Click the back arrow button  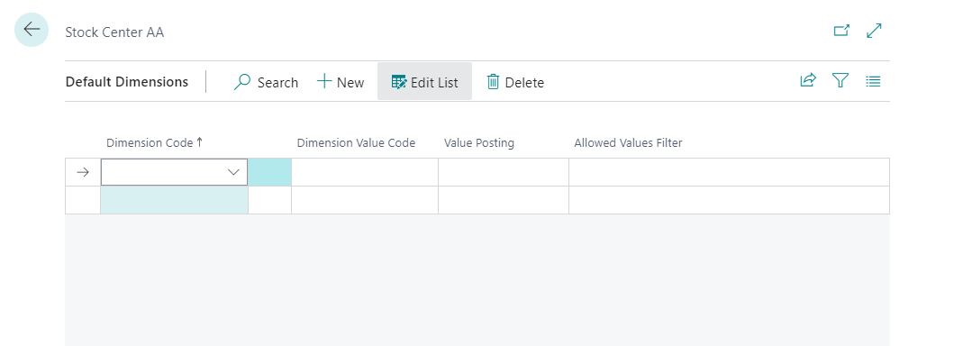32,30
